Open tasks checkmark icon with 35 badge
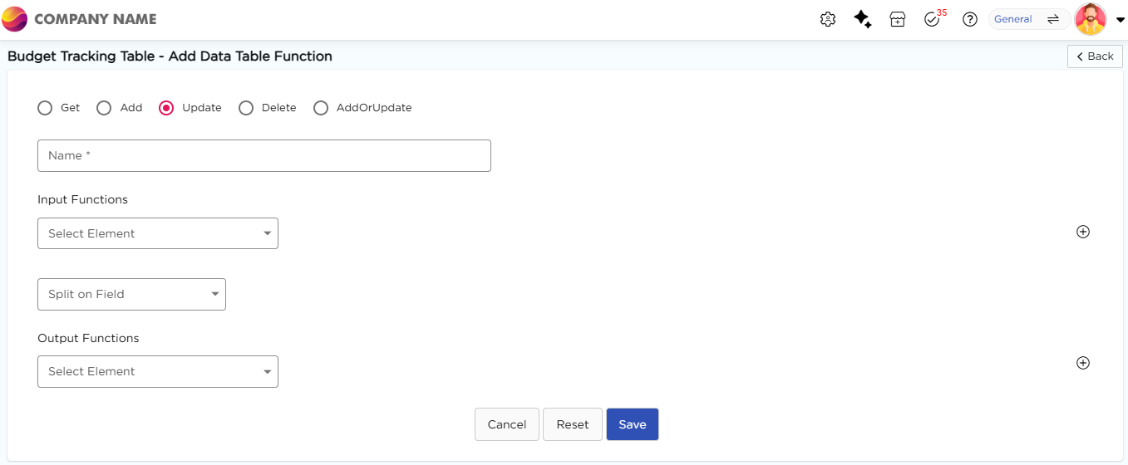The height and width of the screenshot is (465, 1128). (x=932, y=19)
